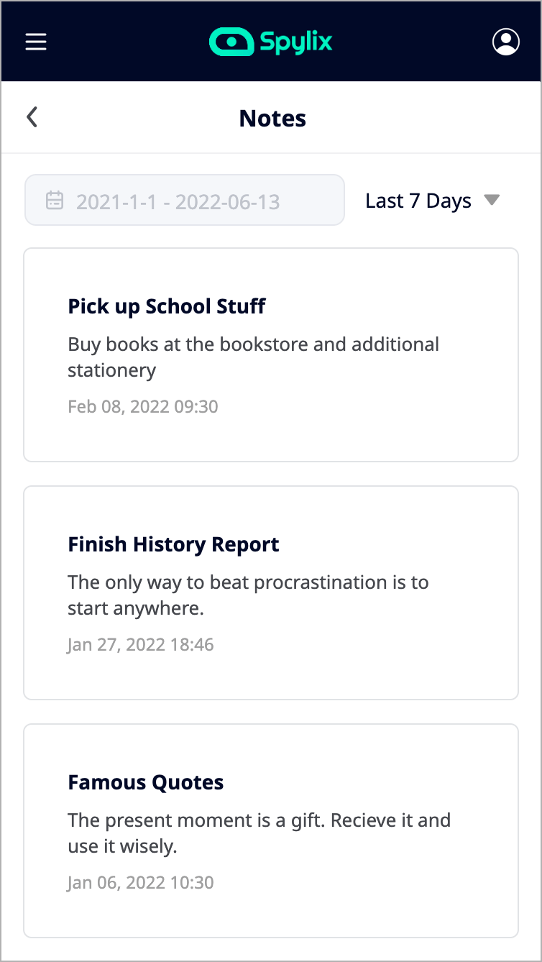The height and width of the screenshot is (962, 542).
Task: Click the person silhouette in the top bar
Action: (506, 42)
